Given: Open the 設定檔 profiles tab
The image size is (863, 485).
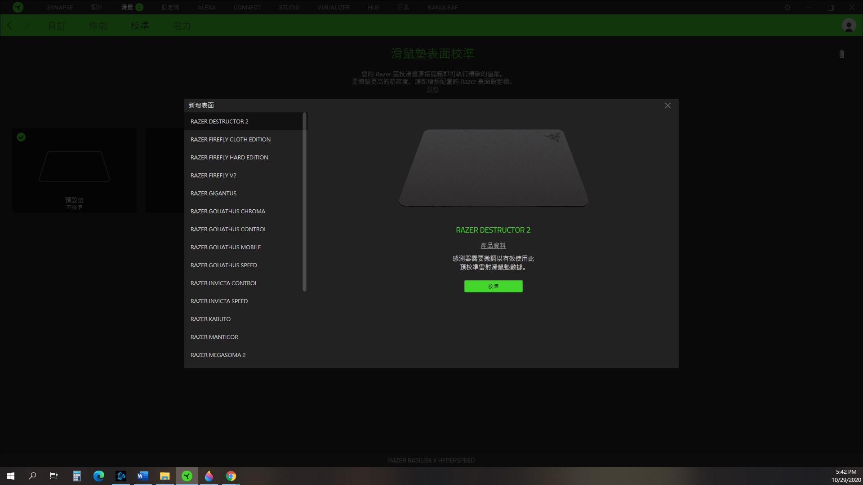Looking at the screenshot, I should pyautogui.click(x=170, y=8).
